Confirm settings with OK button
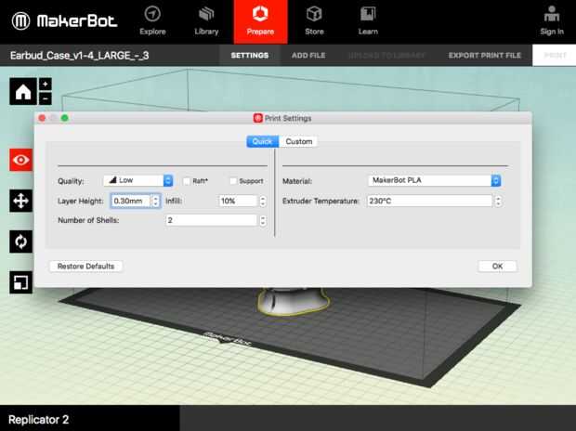 coord(497,266)
